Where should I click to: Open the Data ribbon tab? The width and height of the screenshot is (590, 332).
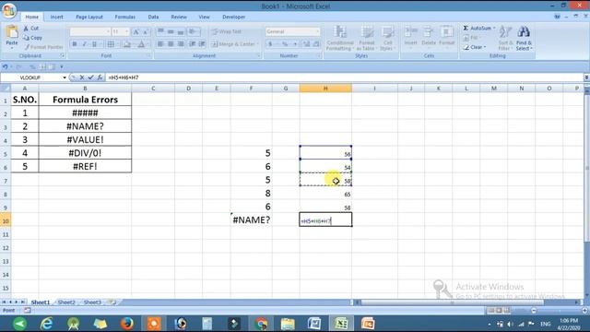pos(153,17)
